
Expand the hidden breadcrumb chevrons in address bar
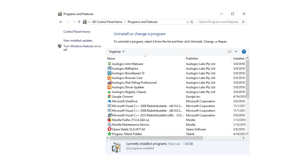(89, 22)
